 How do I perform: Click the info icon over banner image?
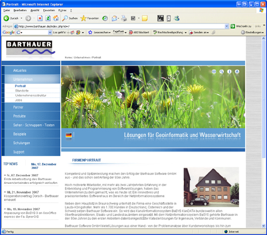pos(229,71)
